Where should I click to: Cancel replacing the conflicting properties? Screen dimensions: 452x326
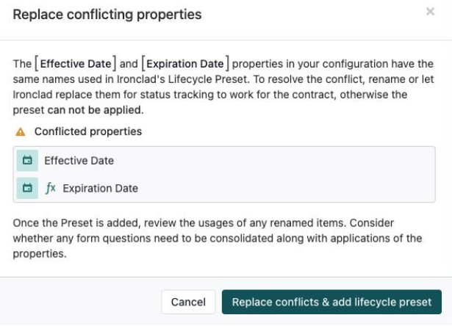coord(188,302)
